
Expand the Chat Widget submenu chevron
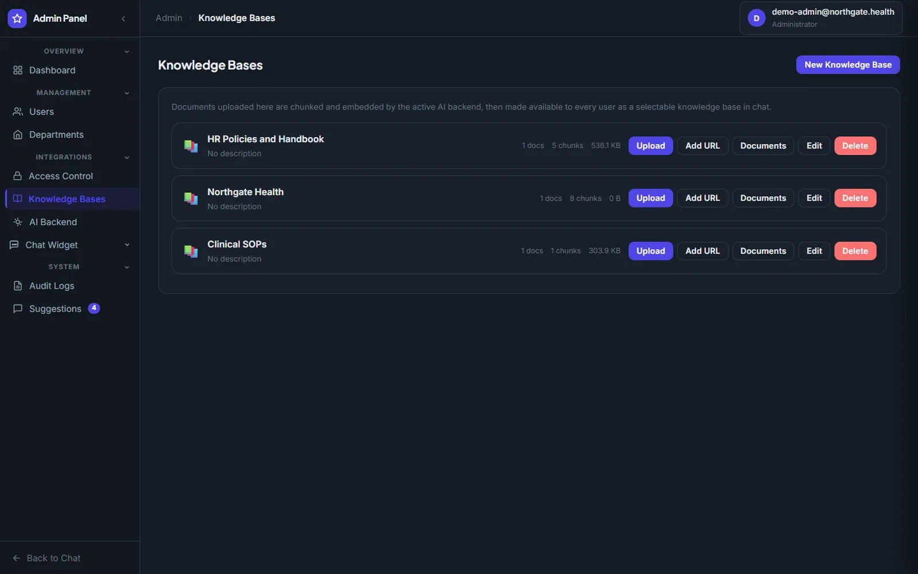pos(127,245)
